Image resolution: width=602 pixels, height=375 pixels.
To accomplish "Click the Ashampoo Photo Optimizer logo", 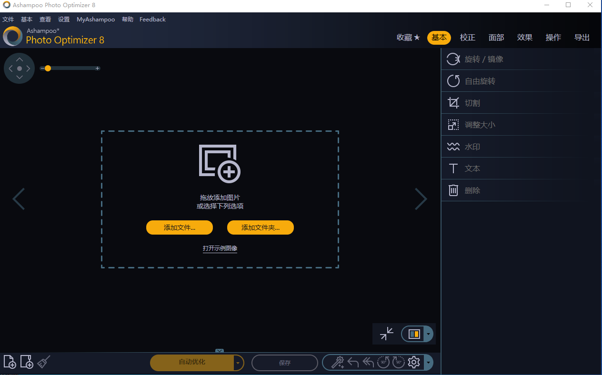I will click(12, 36).
